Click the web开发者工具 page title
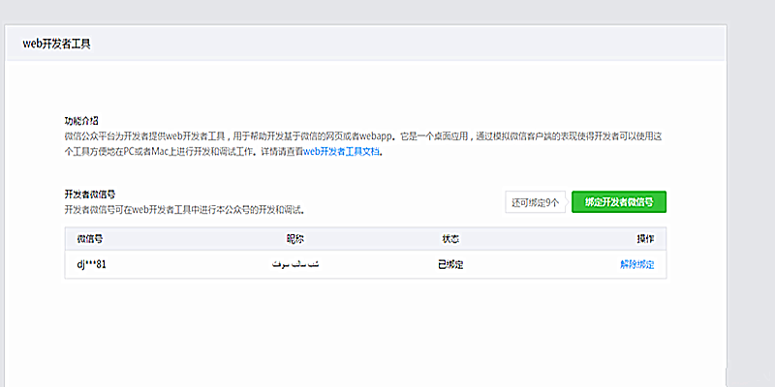Viewport: 775px width, 387px height. click(57, 44)
